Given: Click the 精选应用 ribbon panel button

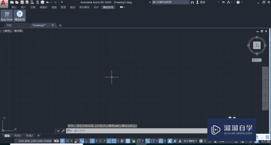Looking at the screenshot, I should pyautogui.click(x=20, y=15).
